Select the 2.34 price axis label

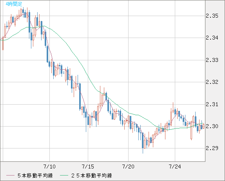coord(212,38)
